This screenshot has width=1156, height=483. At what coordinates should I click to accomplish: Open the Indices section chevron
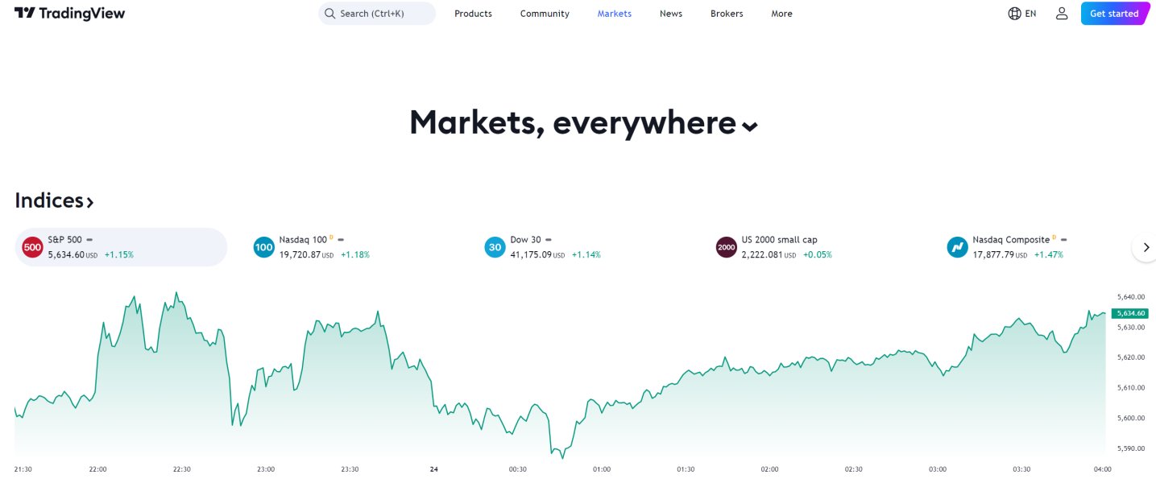(x=90, y=202)
